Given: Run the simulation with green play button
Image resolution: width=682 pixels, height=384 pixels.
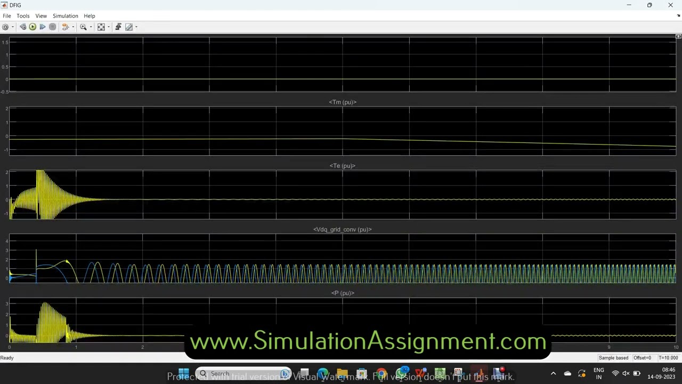Looking at the screenshot, I should (33, 27).
